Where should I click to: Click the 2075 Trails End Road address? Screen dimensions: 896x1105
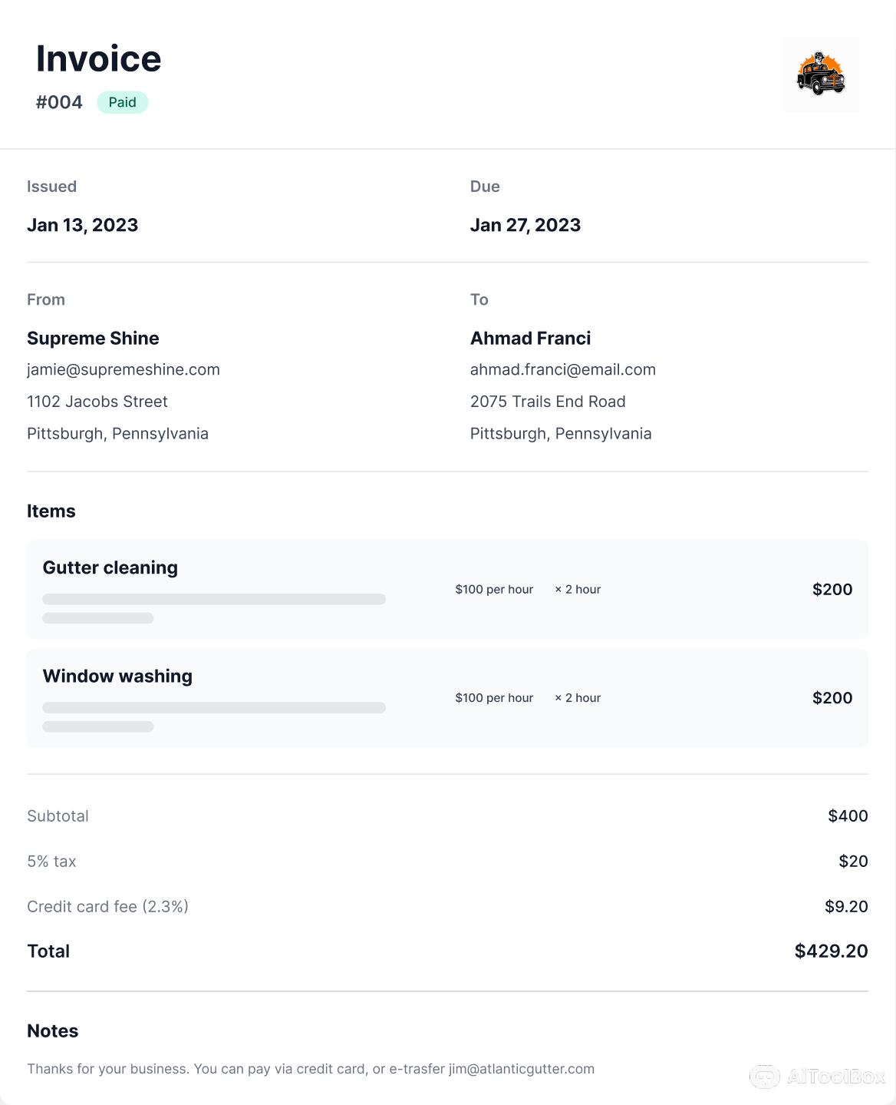click(548, 402)
